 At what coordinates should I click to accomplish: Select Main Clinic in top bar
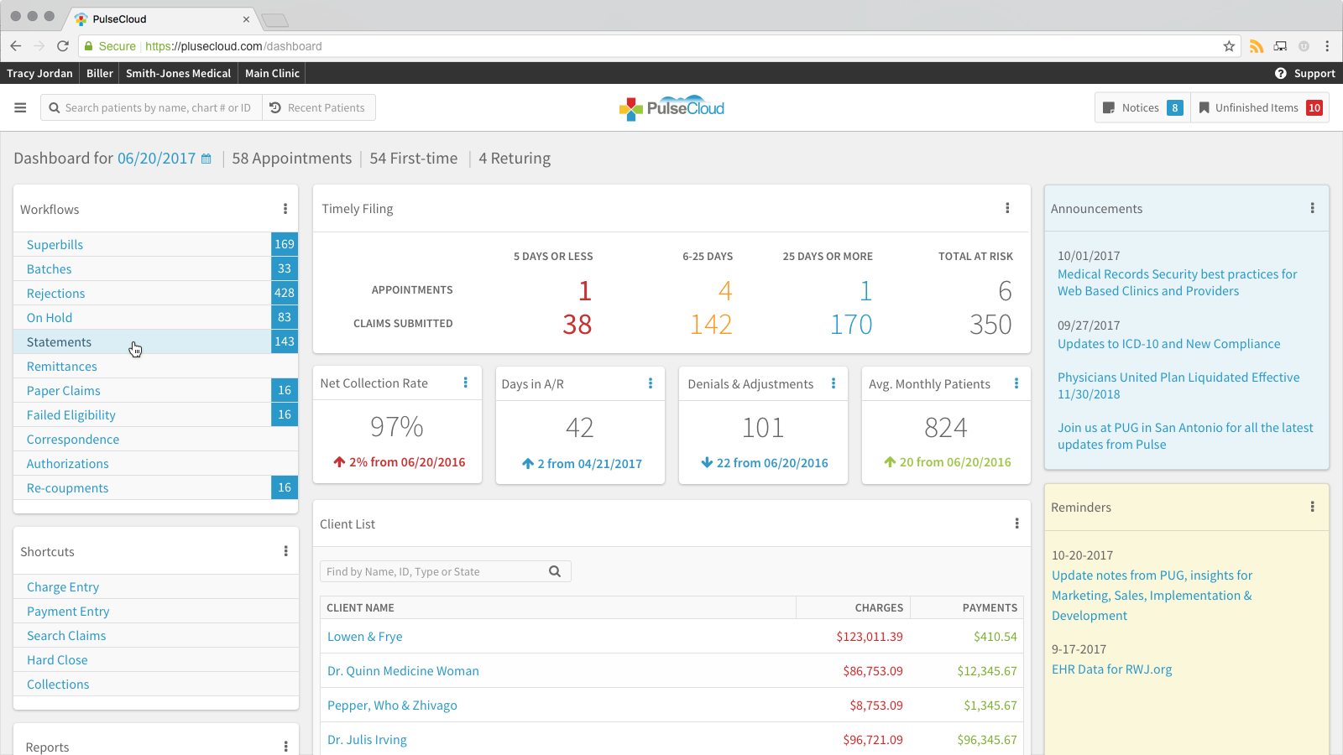point(272,74)
